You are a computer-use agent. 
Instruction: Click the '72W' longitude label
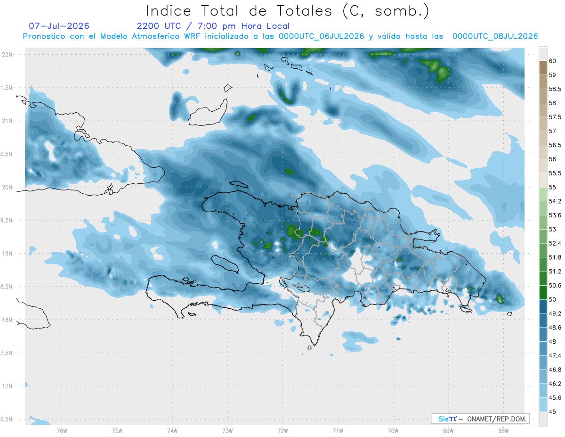282,431
